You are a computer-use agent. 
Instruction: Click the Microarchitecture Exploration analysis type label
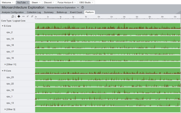(x=61, y=8)
